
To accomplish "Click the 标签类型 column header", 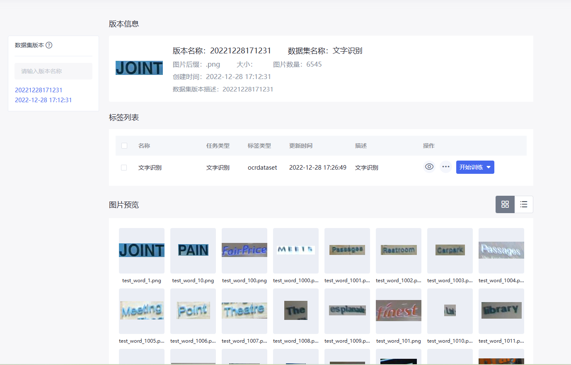I will [259, 146].
